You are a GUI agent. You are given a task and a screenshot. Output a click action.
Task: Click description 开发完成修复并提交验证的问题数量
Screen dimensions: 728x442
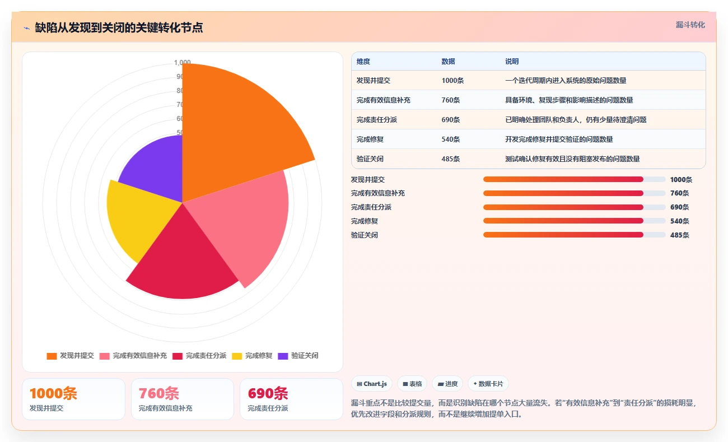[x=559, y=139]
